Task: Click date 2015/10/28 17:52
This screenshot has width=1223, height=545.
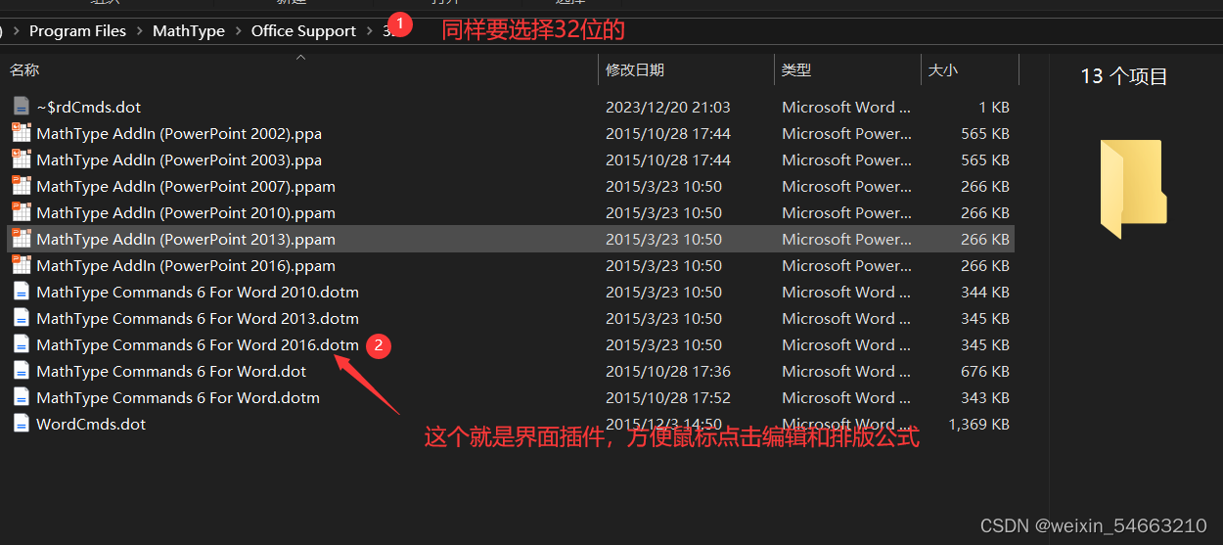Action: pyautogui.click(x=668, y=397)
